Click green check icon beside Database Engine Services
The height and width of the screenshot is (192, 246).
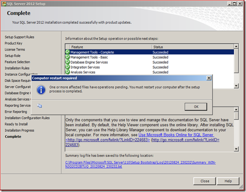coord(67,62)
